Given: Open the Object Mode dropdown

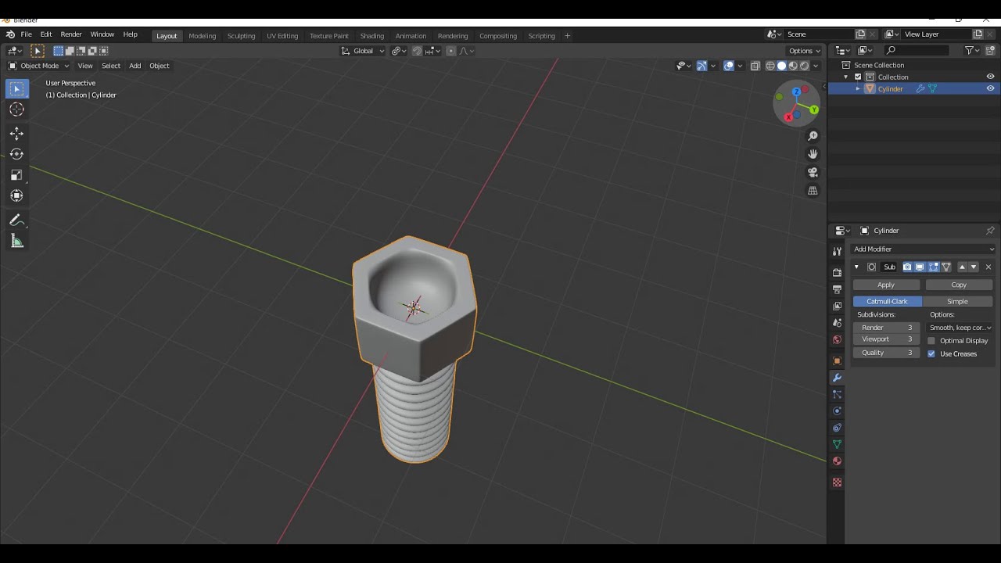Looking at the screenshot, I should tap(39, 66).
